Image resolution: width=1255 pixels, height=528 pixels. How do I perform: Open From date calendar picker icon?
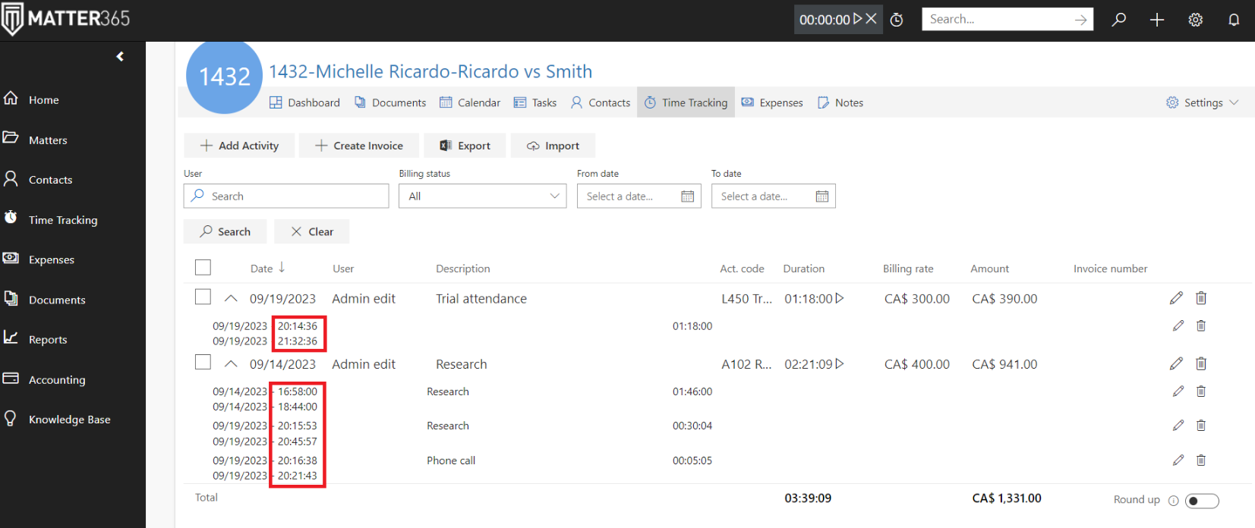coord(687,196)
